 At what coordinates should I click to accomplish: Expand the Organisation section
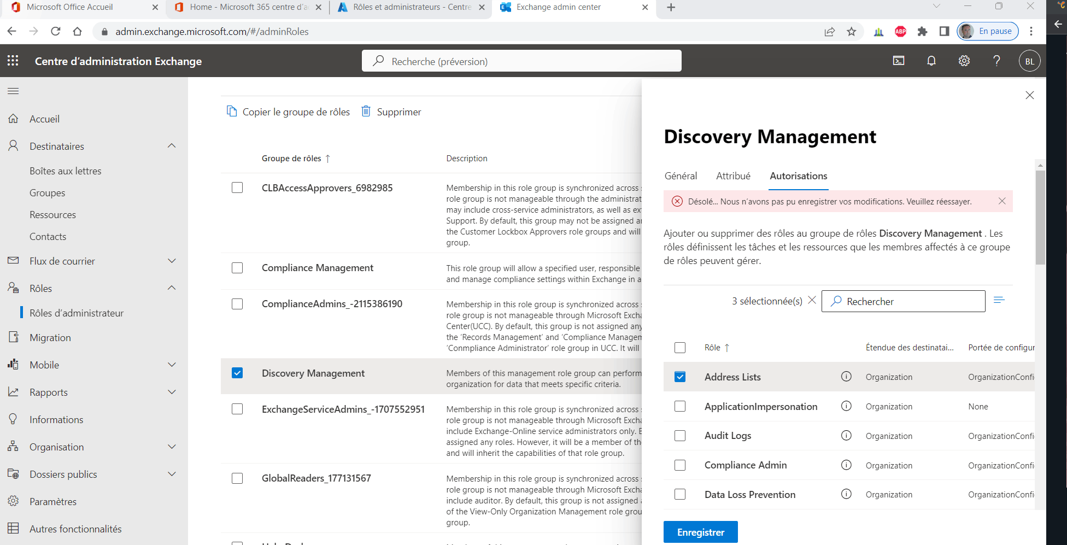pos(172,447)
